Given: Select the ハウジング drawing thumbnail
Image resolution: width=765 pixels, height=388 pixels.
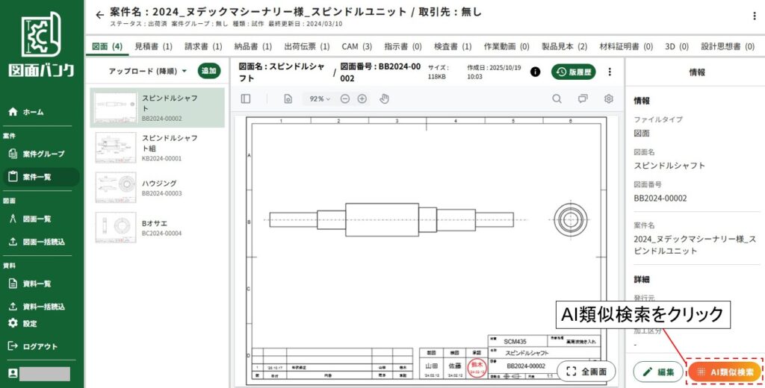Looking at the screenshot, I should pyautogui.click(x=116, y=187).
